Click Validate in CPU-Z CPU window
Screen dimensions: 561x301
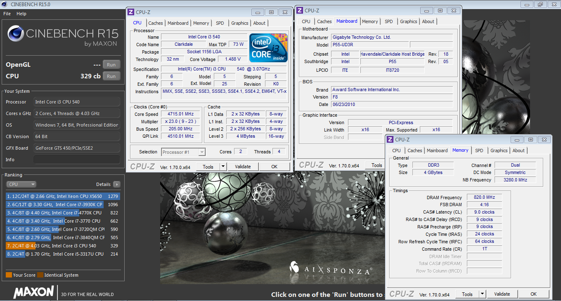(x=243, y=167)
